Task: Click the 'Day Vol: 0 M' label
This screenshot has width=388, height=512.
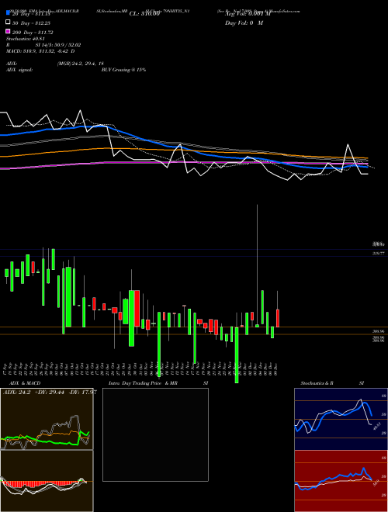Action: tap(244, 22)
